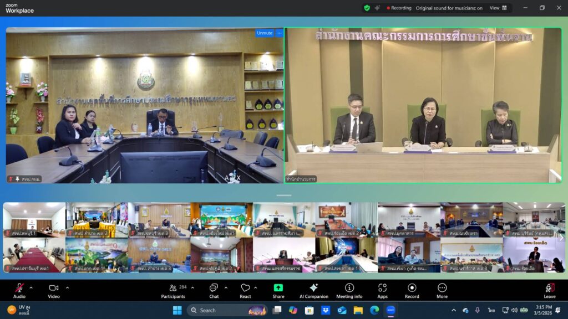Open the Participants panel
This screenshot has width=568, height=319.
pyautogui.click(x=173, y=290)
